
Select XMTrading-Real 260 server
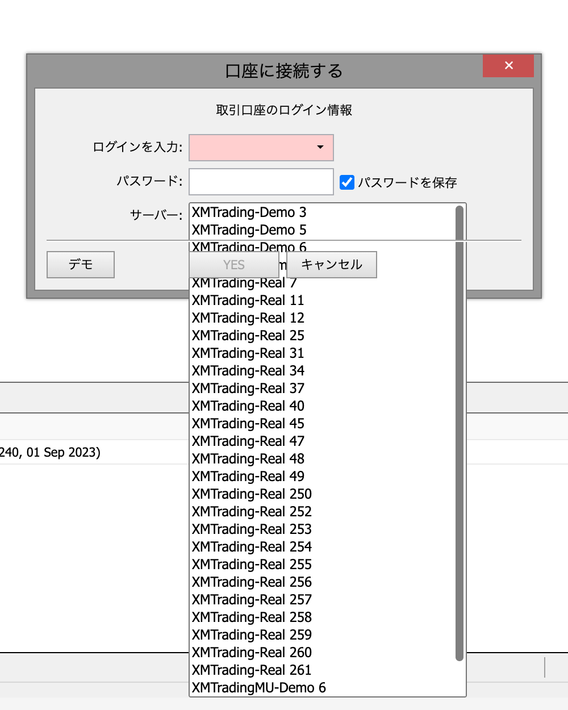point(323,653)
